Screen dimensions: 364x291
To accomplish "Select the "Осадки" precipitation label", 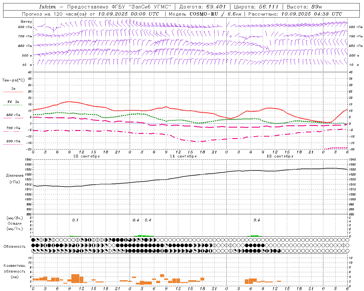I will [15, 223].
